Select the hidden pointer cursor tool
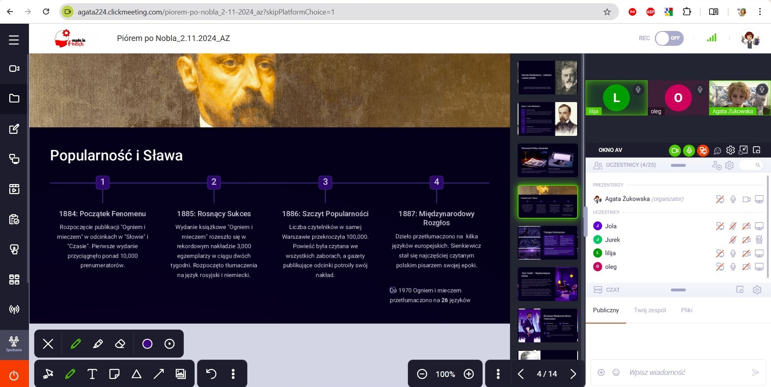Screen dimensions: 771x387 pyautogui.click(x=48, y=374)
